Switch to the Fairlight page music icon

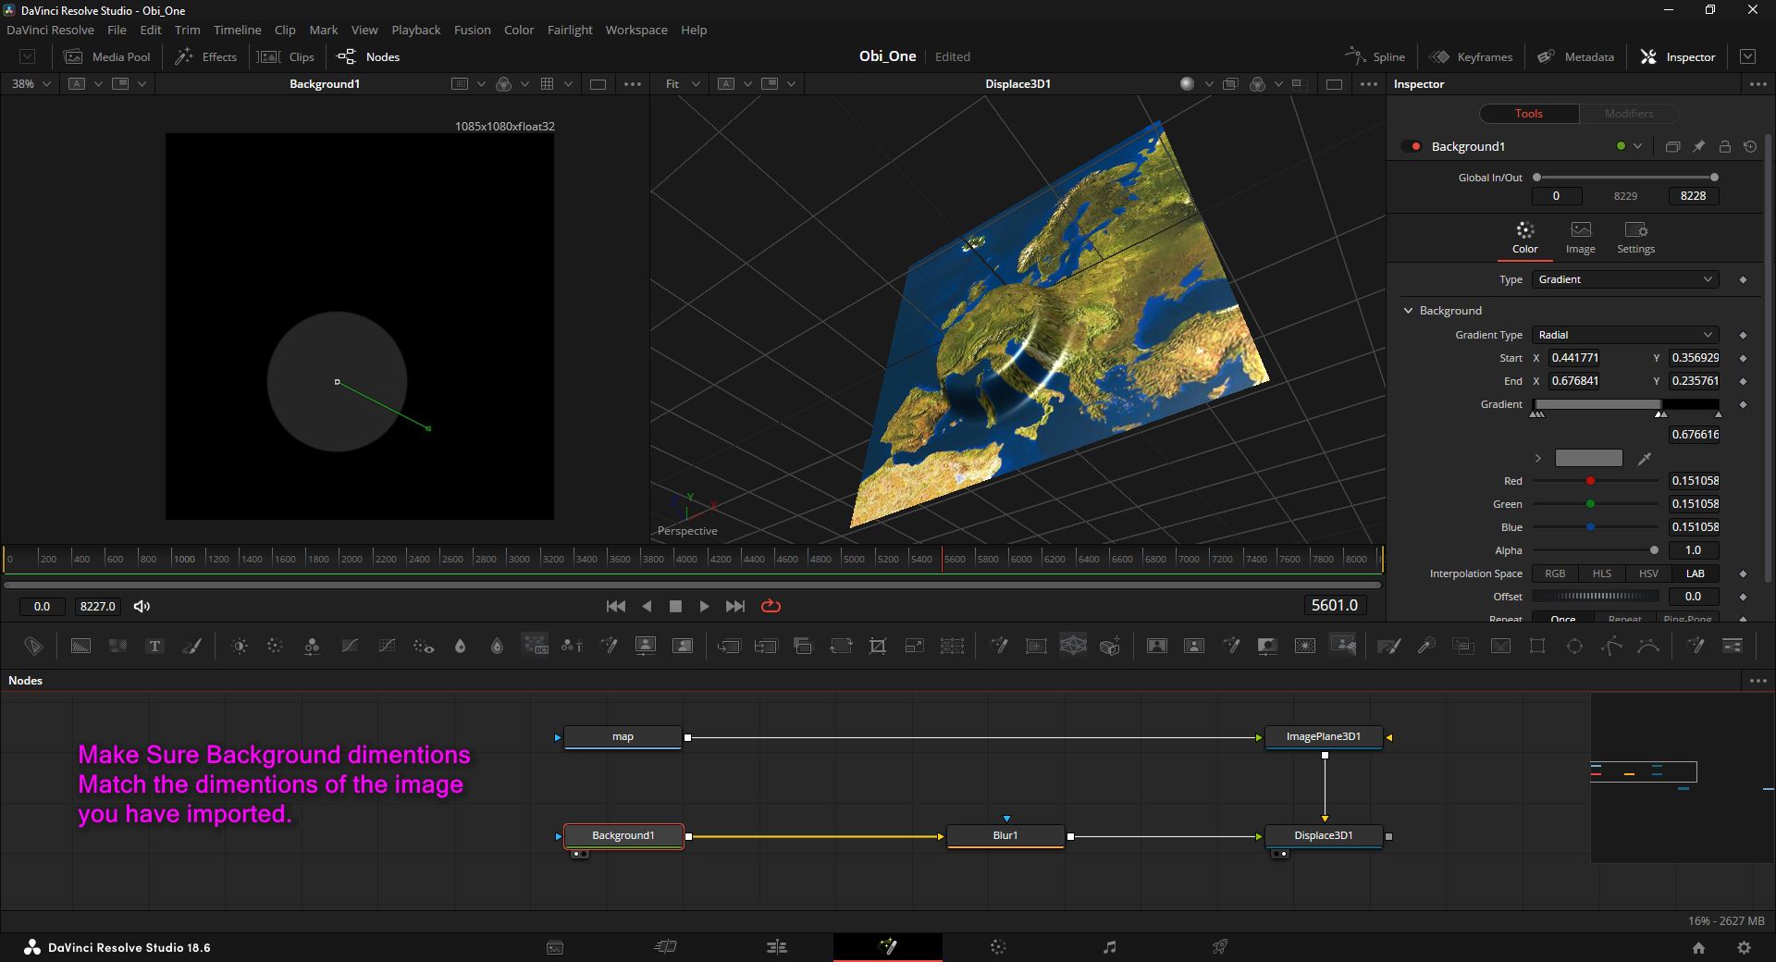coord(1109,947)
